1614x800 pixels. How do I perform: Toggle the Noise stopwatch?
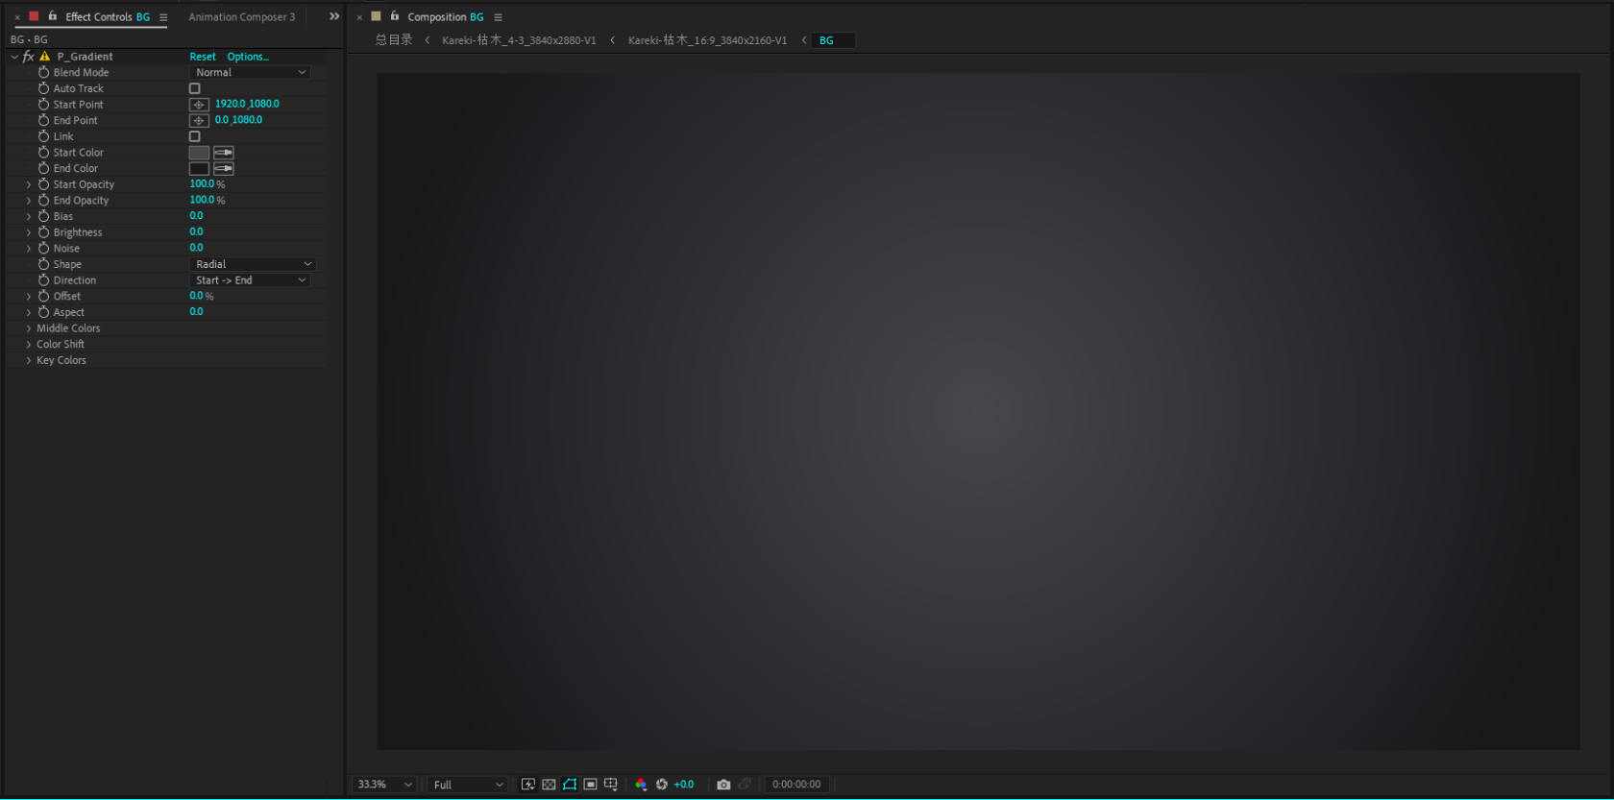[43, 248]
